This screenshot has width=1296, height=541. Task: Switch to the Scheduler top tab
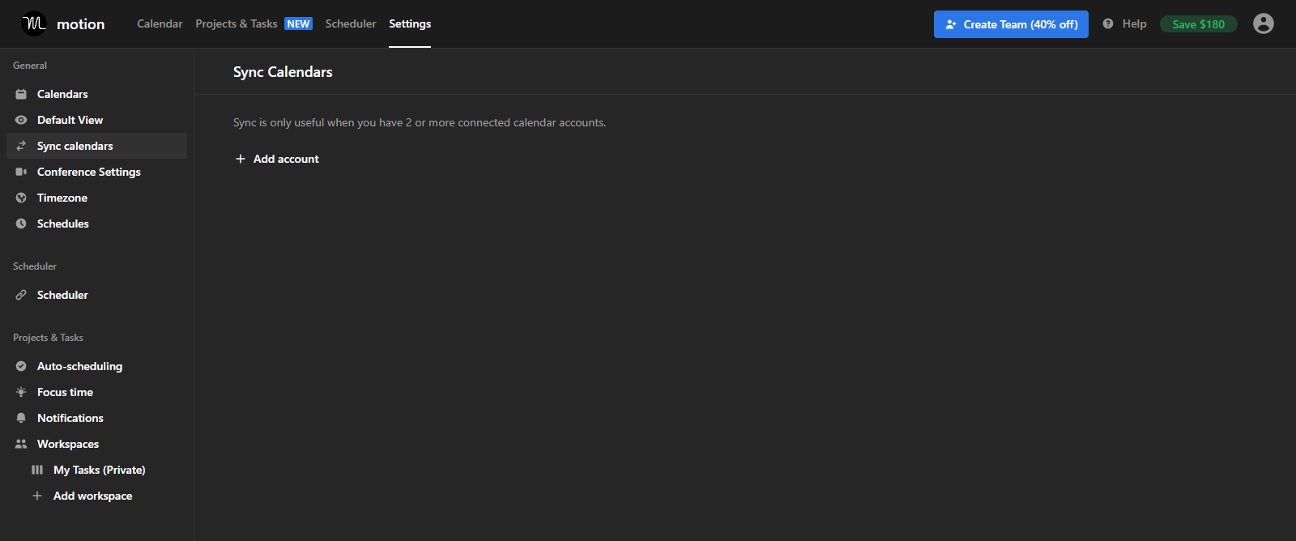pos(351,23)
